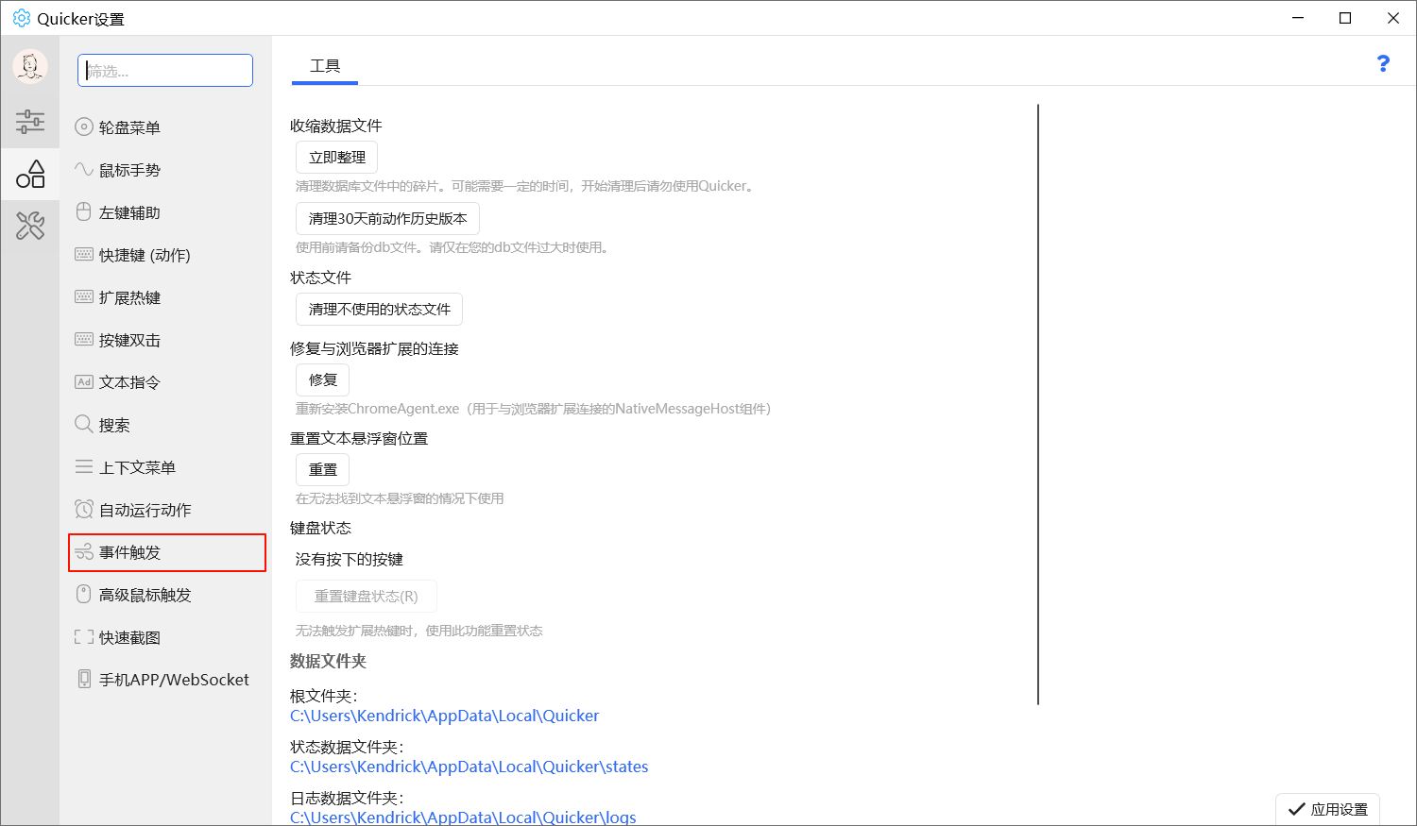Click the 鼠标手势 gesture wave icon
1417x826 pixels.
84,169
